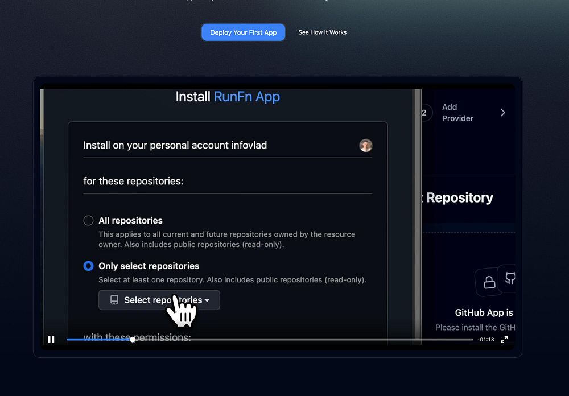569x396 pixels.
Task: Click the repository book icon in dropdown
Action: pyautogui.click(x=114, y=300)
